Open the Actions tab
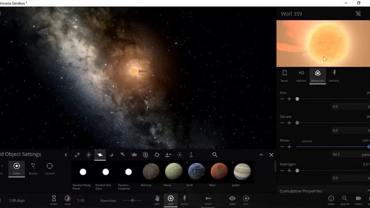370x208 pixels. (x=334, y=76)
